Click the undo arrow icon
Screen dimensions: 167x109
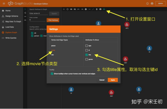click(78, 9)
